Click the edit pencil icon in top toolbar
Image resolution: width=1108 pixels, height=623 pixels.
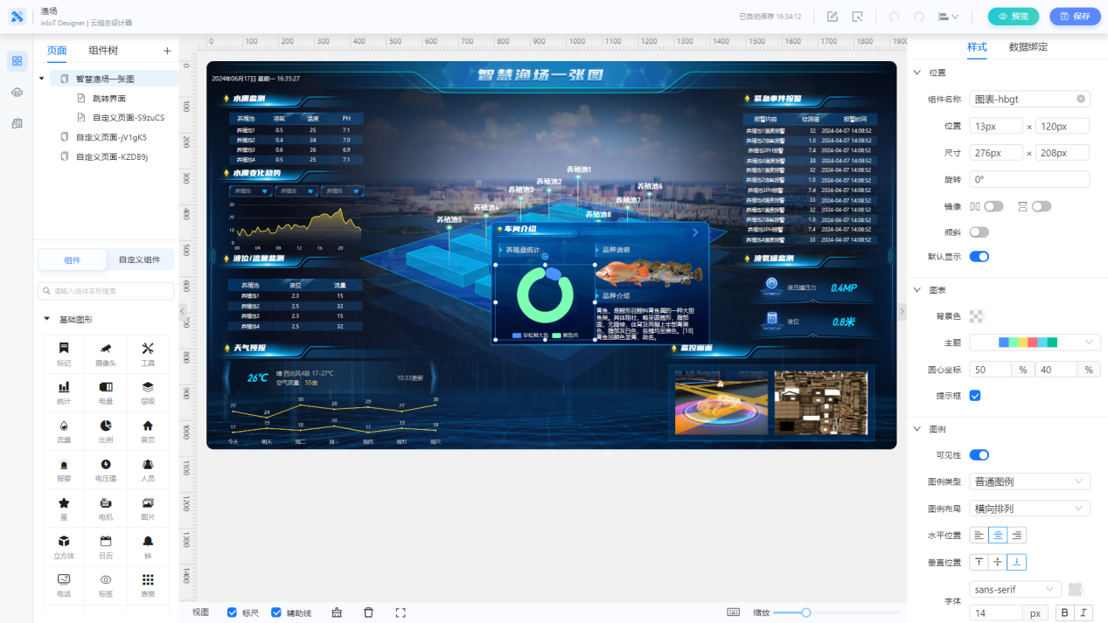click(x=833, y=17)
